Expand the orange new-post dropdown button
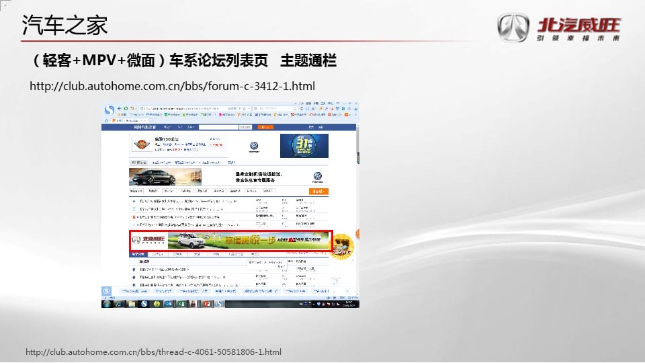Screen dimensions: 645x363 click(x=319, y=192)
